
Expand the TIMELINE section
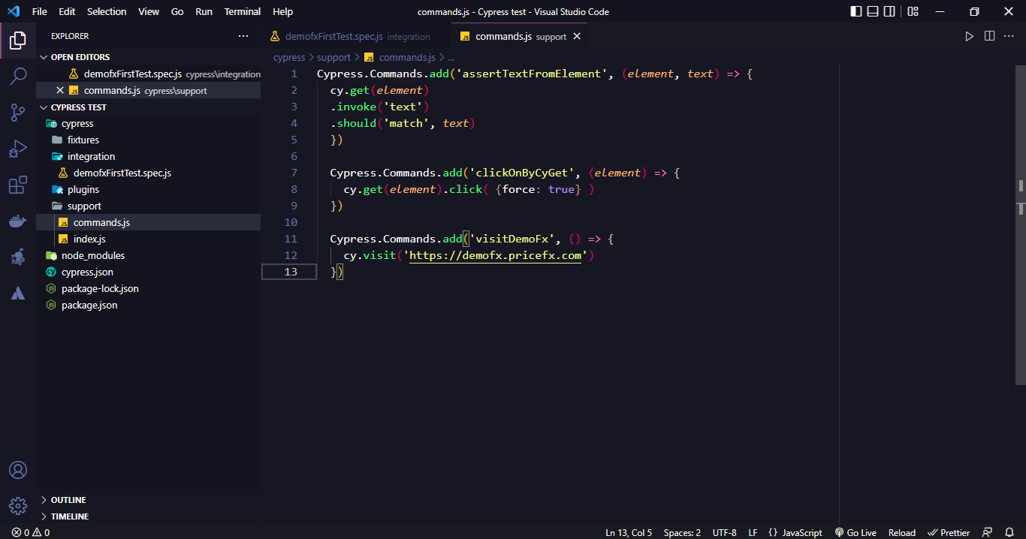tap(69, 516)
